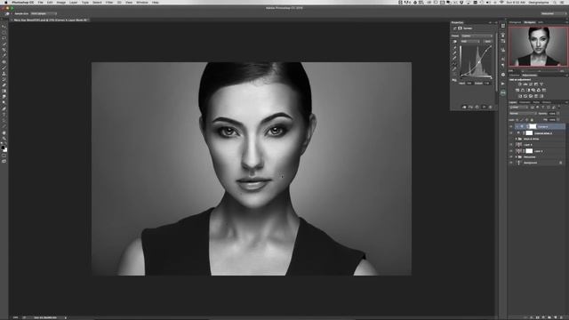The image size is (569, 320).
Task: Select the Pen tool
Action: click(x=4, y=108)
